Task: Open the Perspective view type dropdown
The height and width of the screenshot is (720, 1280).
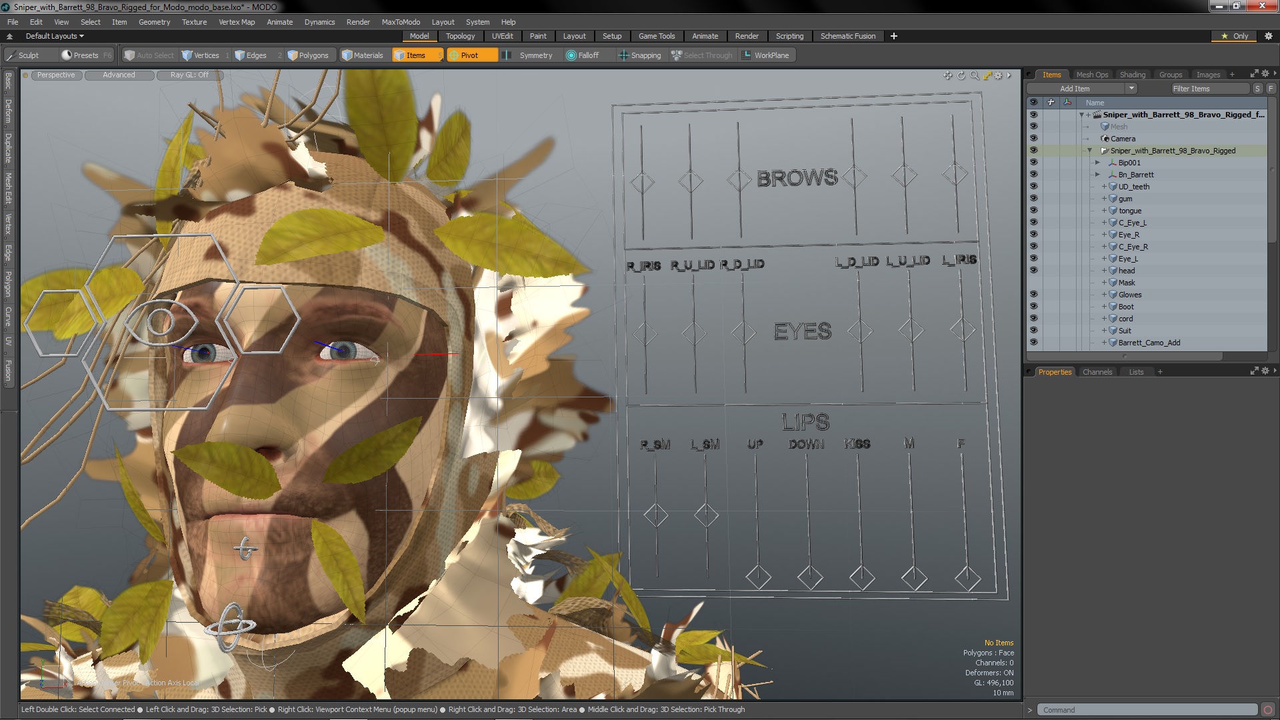Action: click(x=56, y=75)
